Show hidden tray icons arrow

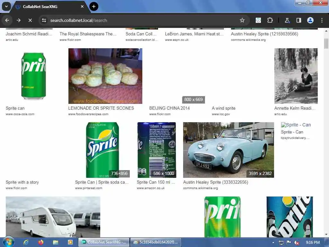(x=273, y=242)
